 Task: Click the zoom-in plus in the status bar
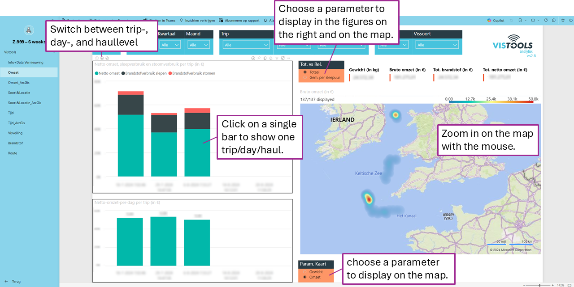553,285
